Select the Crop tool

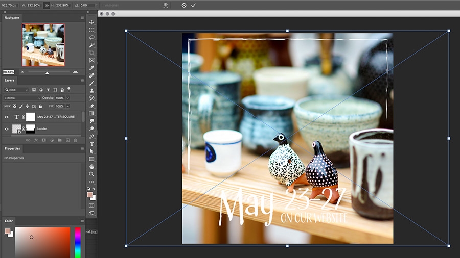click(92, 53)
